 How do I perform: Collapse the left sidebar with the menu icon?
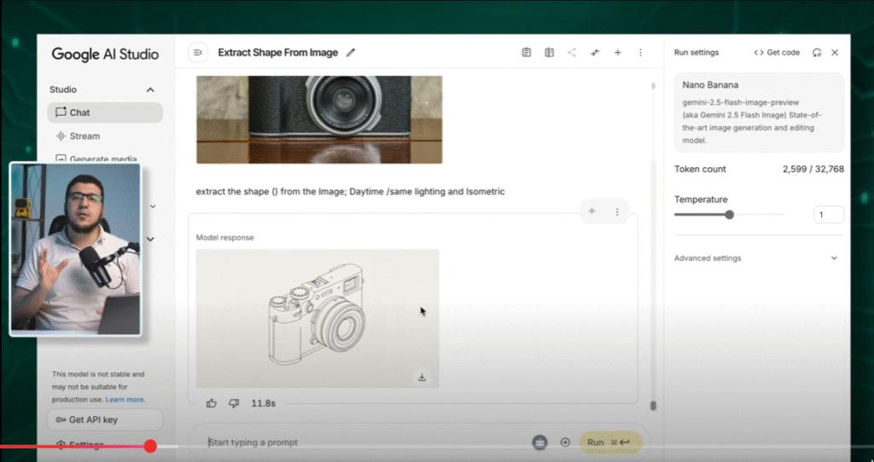pyautogui.click(x=198, y=53)
